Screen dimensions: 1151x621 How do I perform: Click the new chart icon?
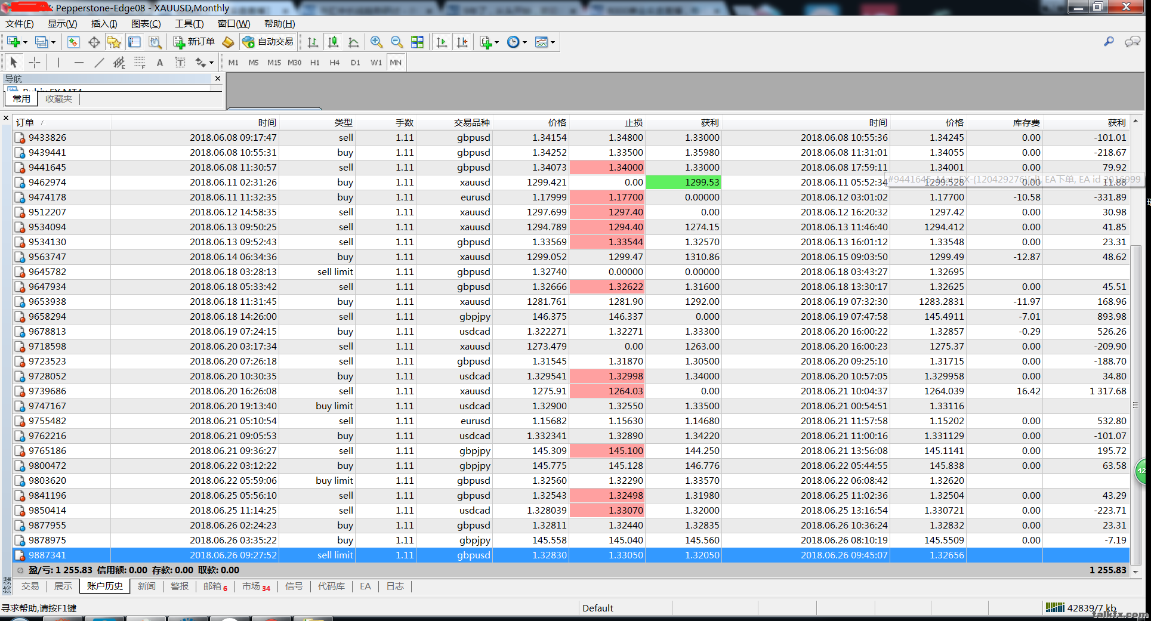click(x=13, y=42)
